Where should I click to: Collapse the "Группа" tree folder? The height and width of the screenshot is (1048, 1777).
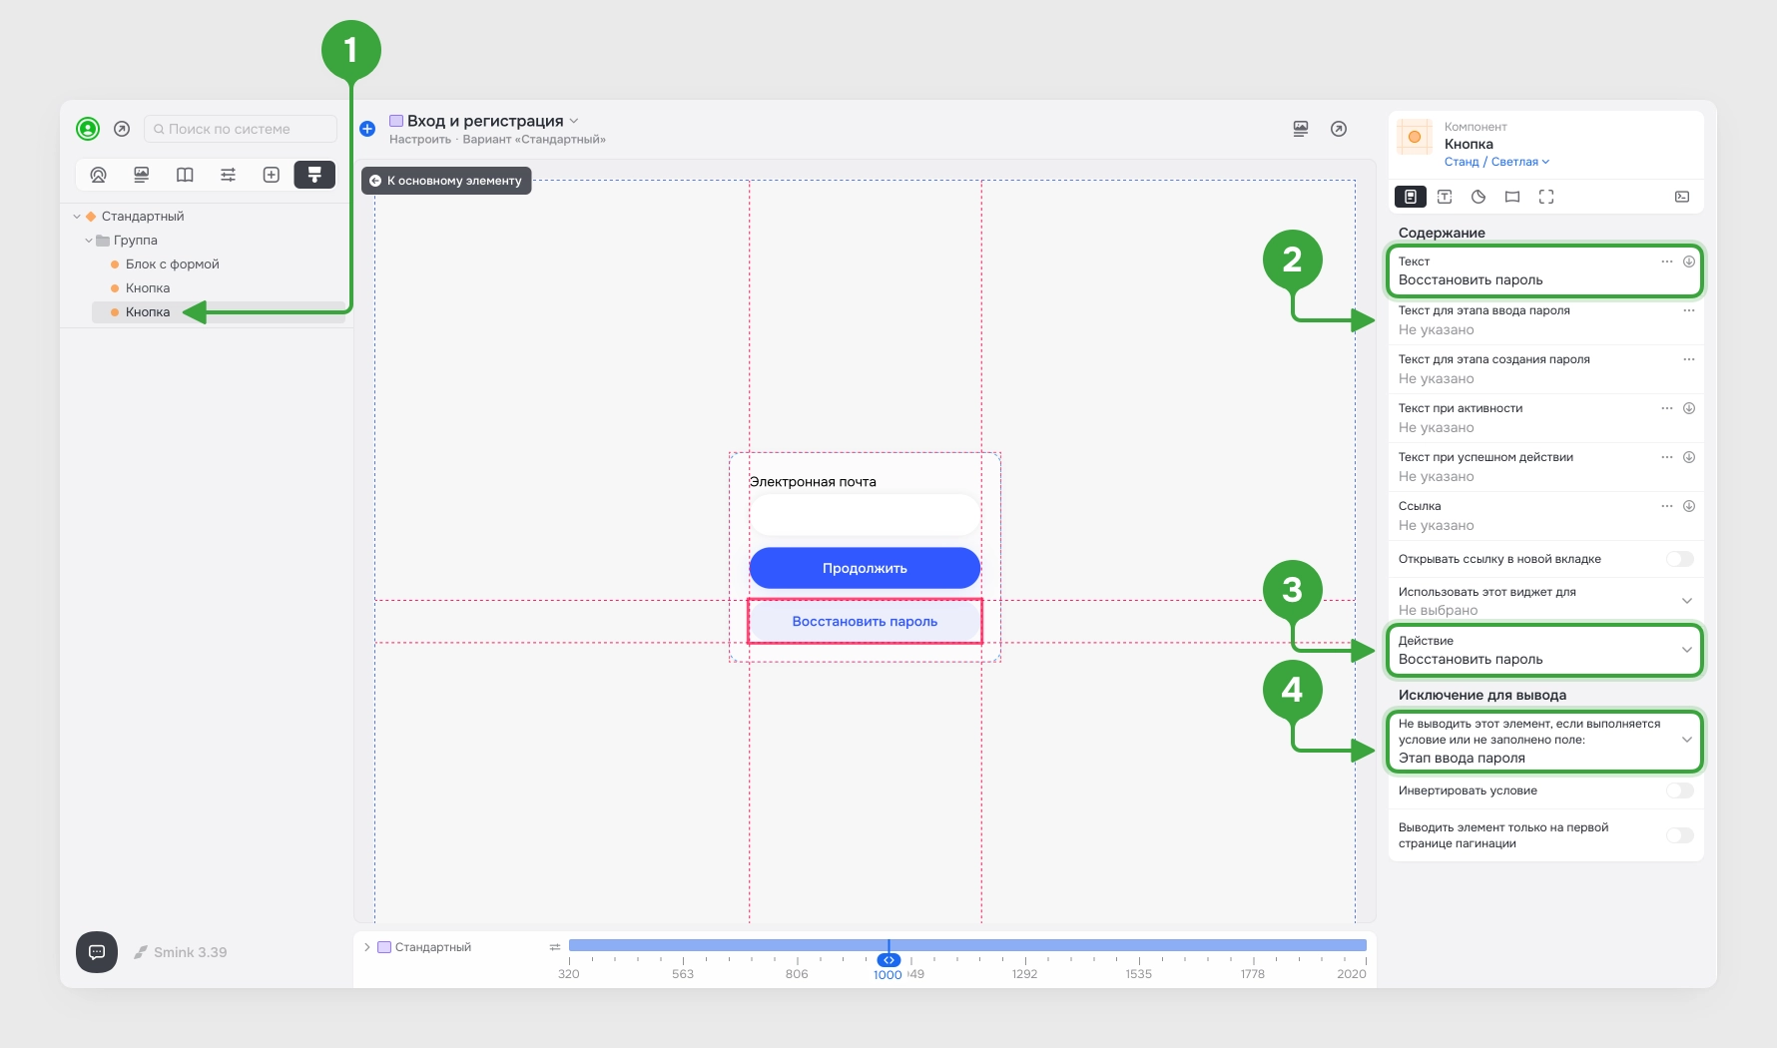89,241
